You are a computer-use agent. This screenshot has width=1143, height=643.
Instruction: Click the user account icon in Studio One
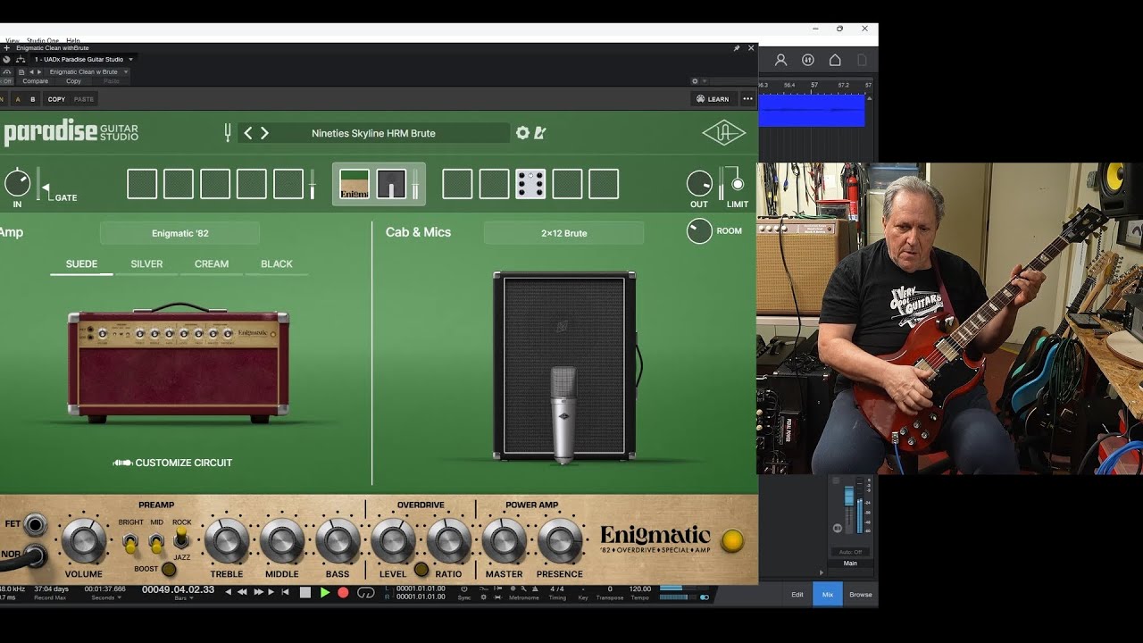pos(780,60)
